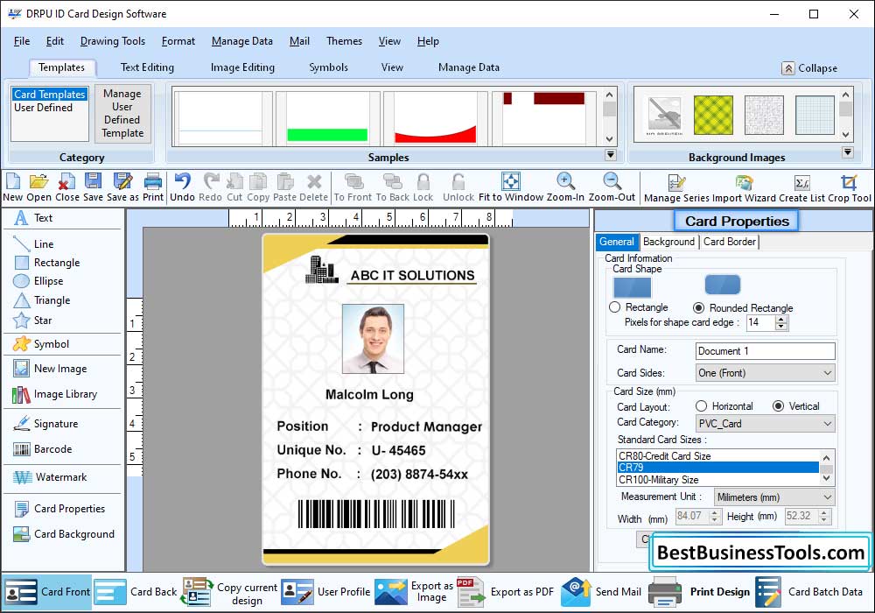Select the Star shape tool
The height and width of the screenshot is (613, 875).
click(32, 321)
